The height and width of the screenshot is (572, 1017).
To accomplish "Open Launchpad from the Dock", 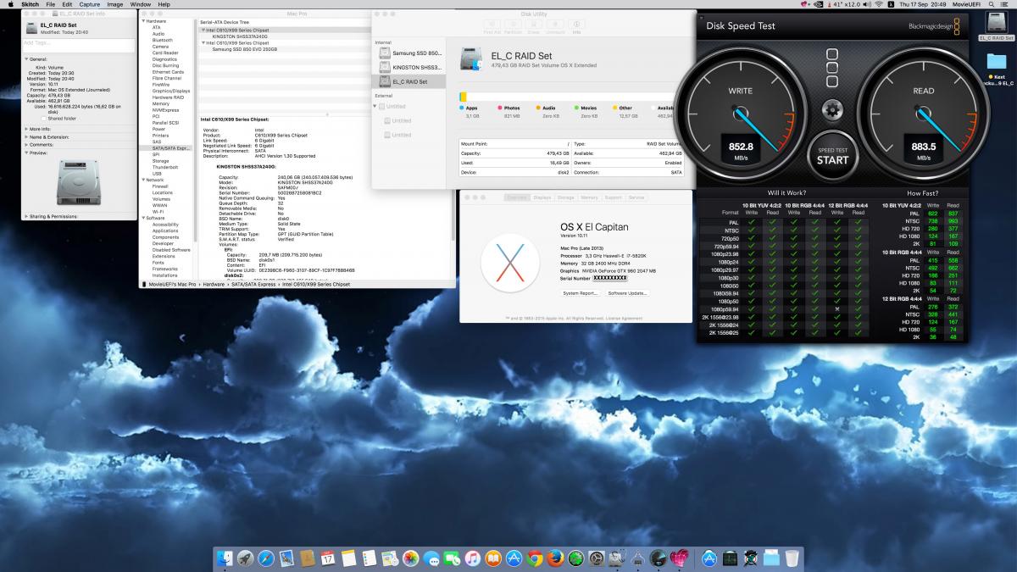I will (246, 558).
